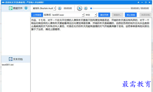Click the playback progress track
The width and height of the screenshot is (153, 92).
[x=111, y=8]
